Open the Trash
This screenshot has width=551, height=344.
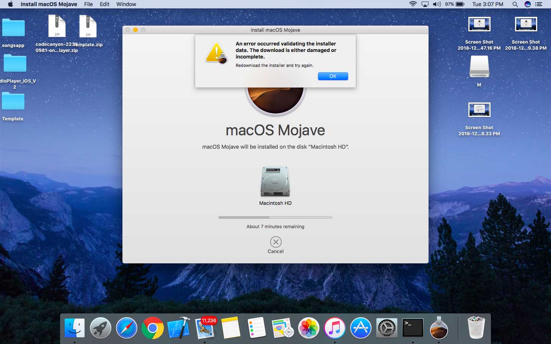tap(476, 328)
